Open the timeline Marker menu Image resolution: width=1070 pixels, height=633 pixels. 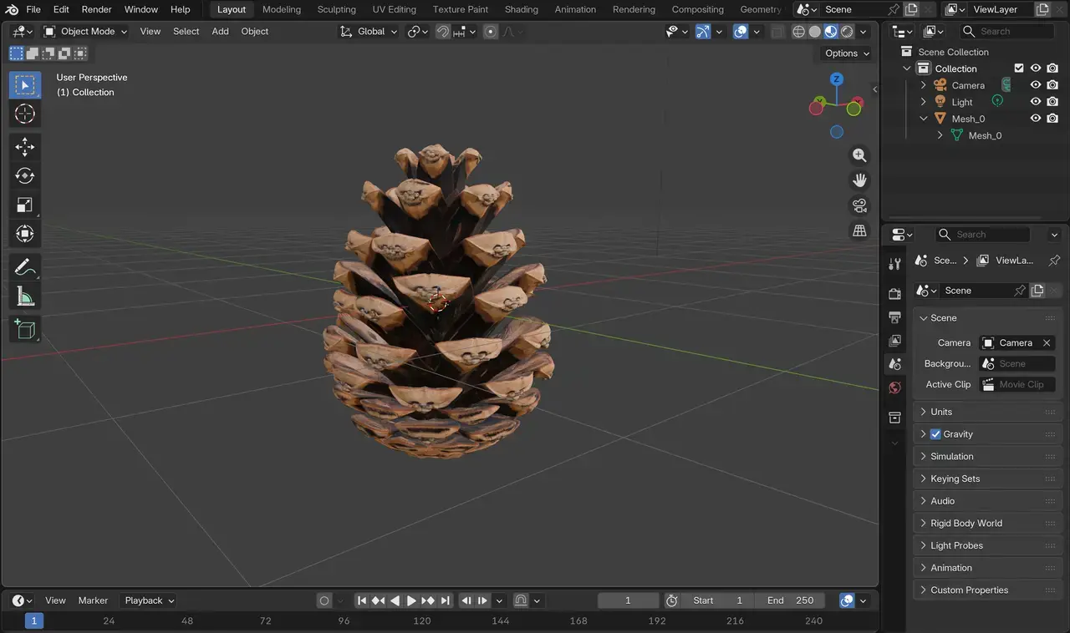tap(93, 600)
